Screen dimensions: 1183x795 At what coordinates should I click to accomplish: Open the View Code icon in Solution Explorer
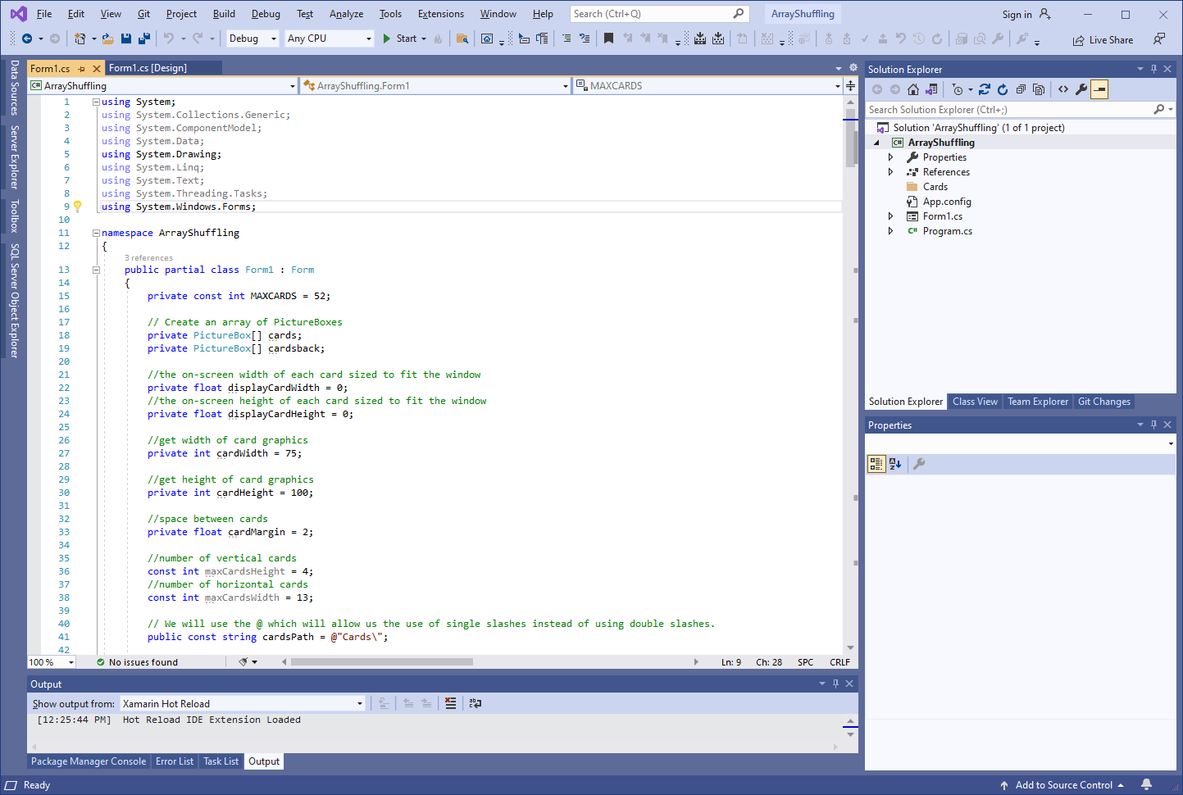pyautogui.click(x=1063, y=89)
